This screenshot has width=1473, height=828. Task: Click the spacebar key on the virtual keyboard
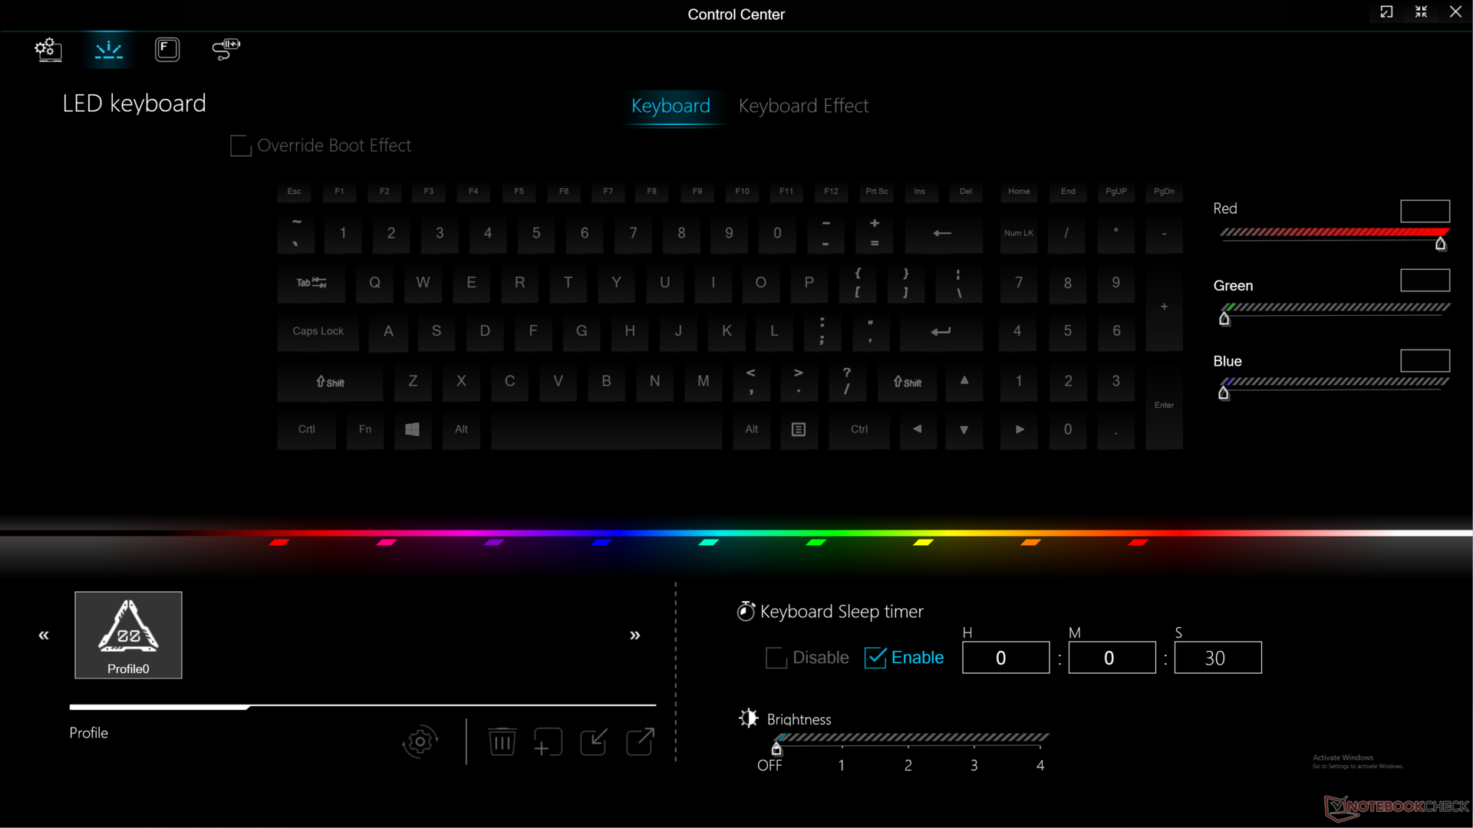(606, 429)
